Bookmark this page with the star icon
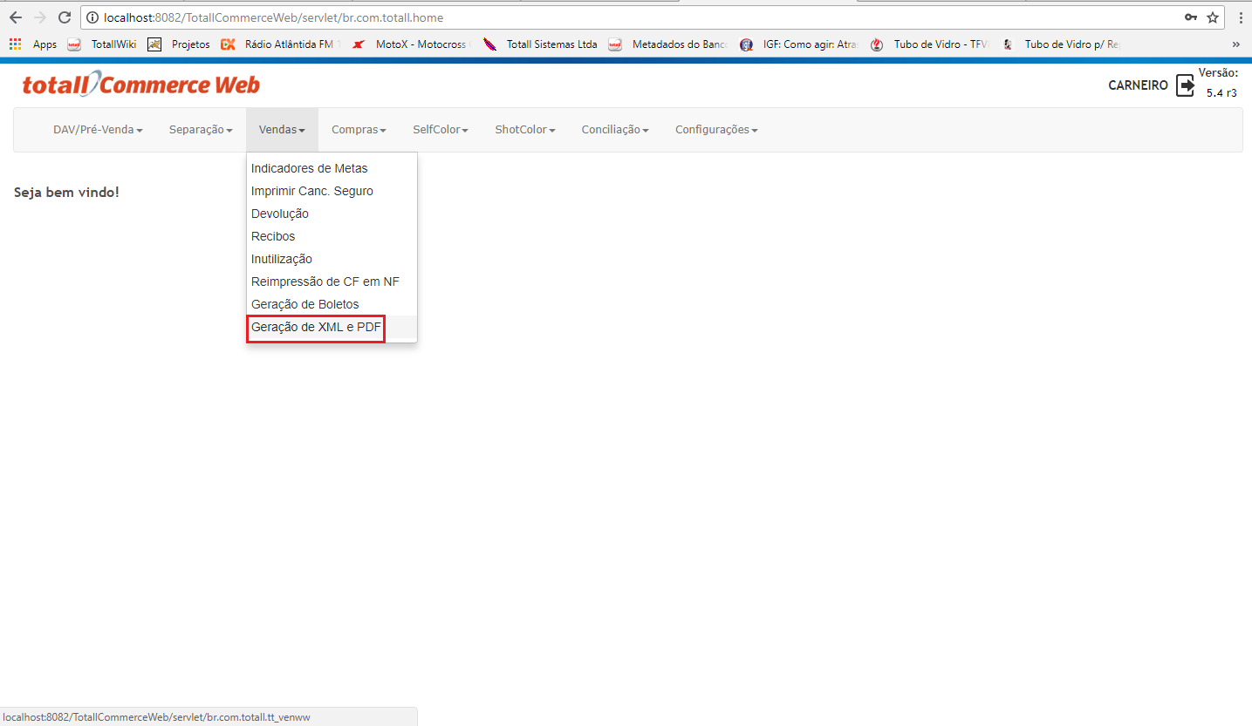Screen dimensions: 1252x726 pyautogui.click(x=1213, y=17)
